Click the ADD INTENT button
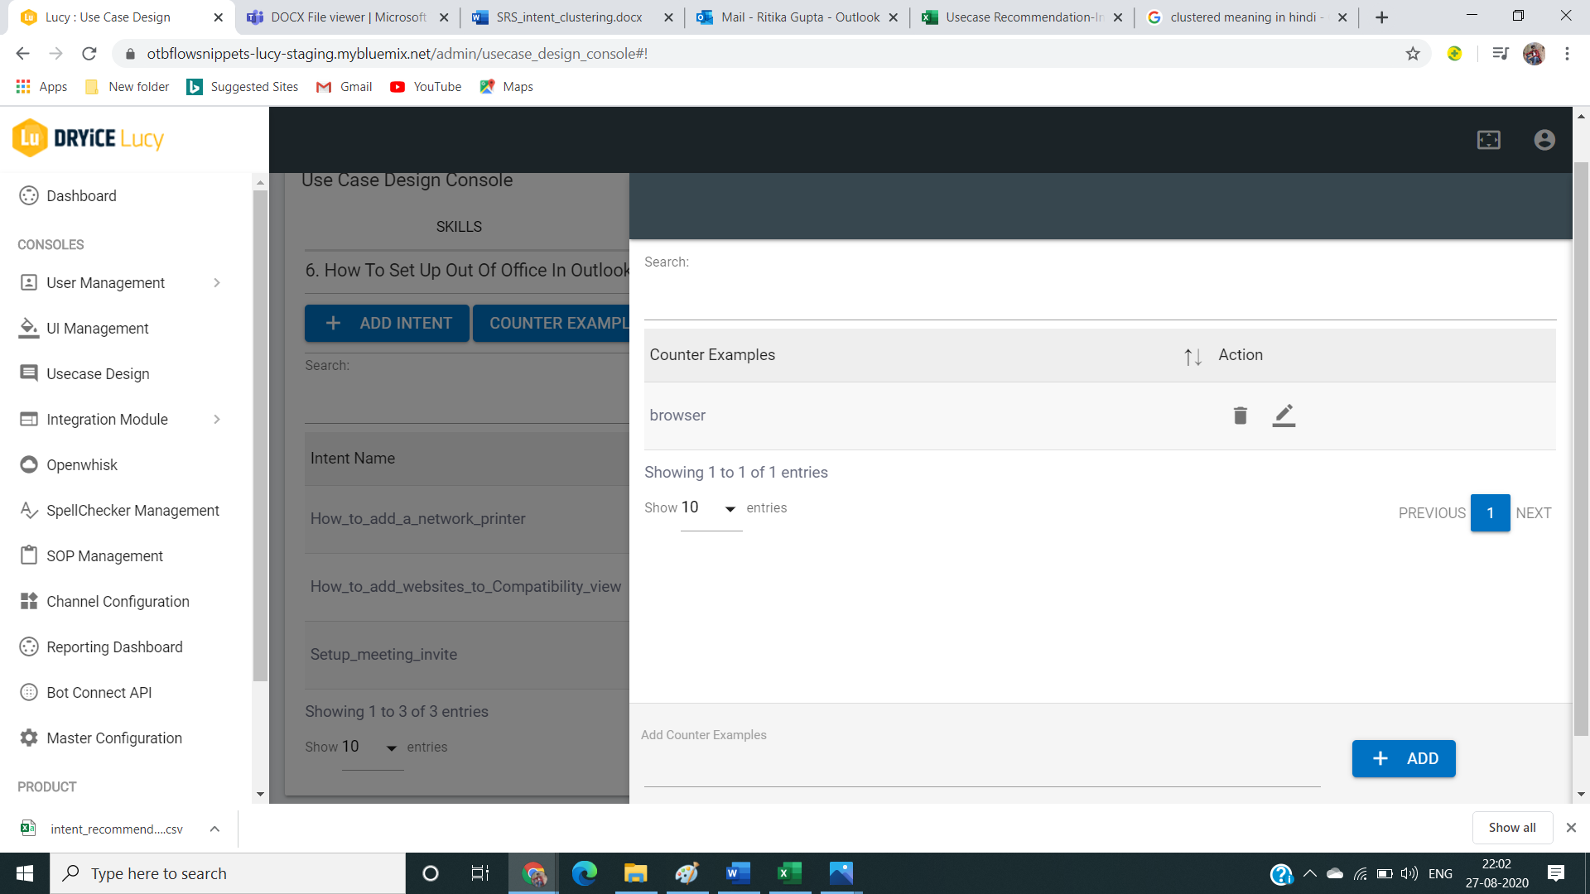1590x894 pixels. coord(387,323)
